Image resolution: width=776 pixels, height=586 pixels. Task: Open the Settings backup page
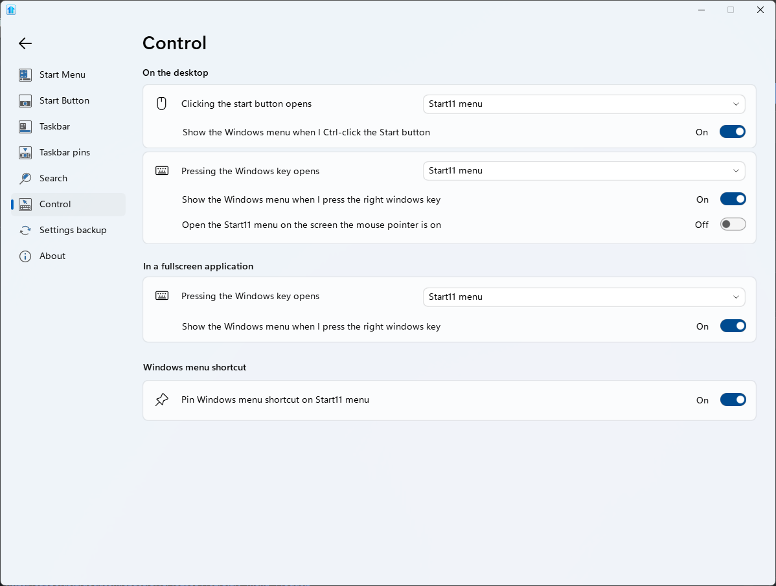point(68,231)
